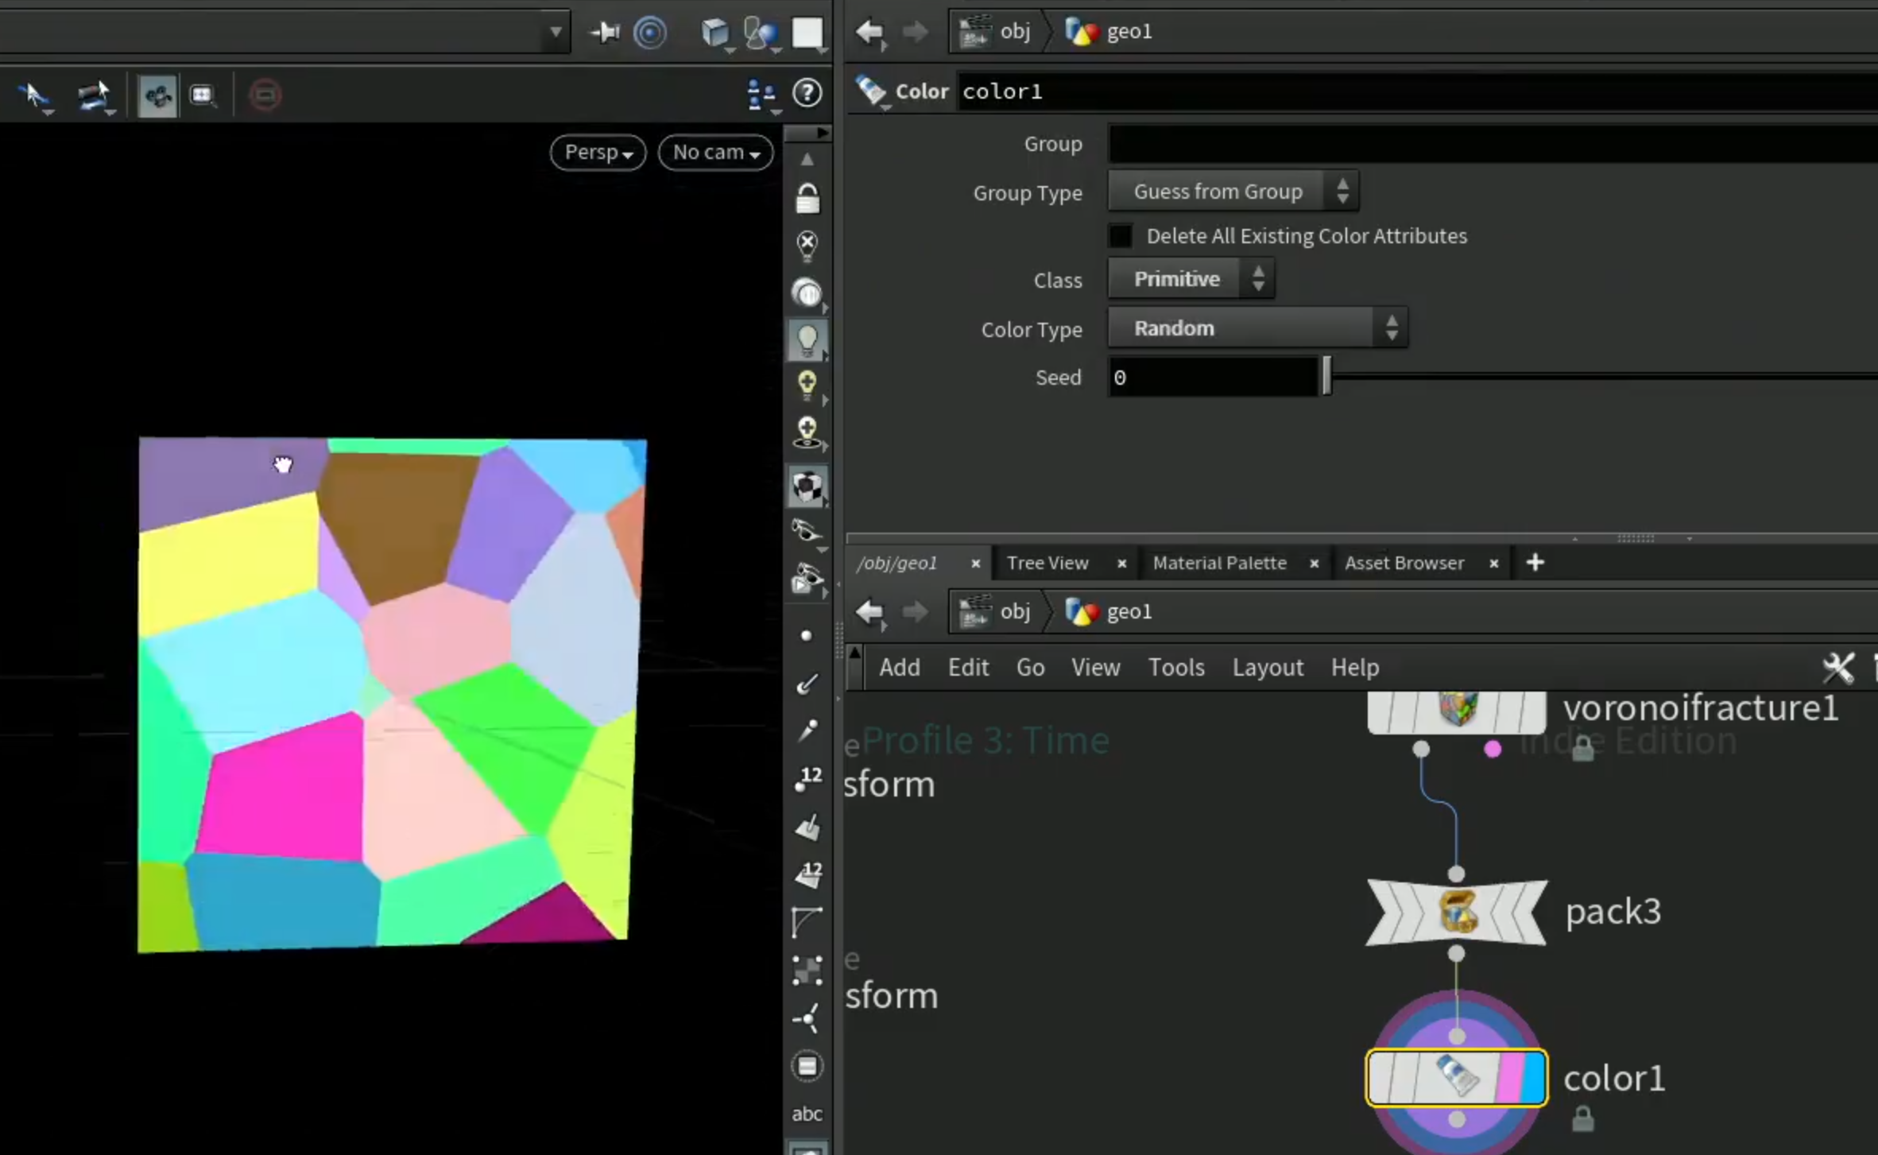Click parameter pane forward arrow

(x=915, y=32)
